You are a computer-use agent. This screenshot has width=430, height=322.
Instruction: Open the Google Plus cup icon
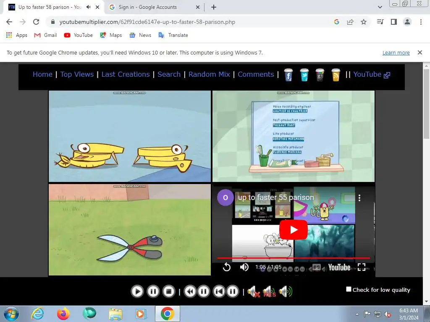coord(320,75)
